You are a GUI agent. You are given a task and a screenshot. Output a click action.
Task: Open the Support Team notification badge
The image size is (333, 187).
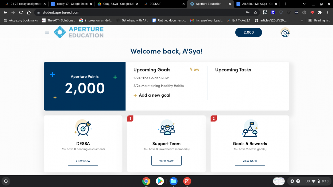(x=130, y=119)
